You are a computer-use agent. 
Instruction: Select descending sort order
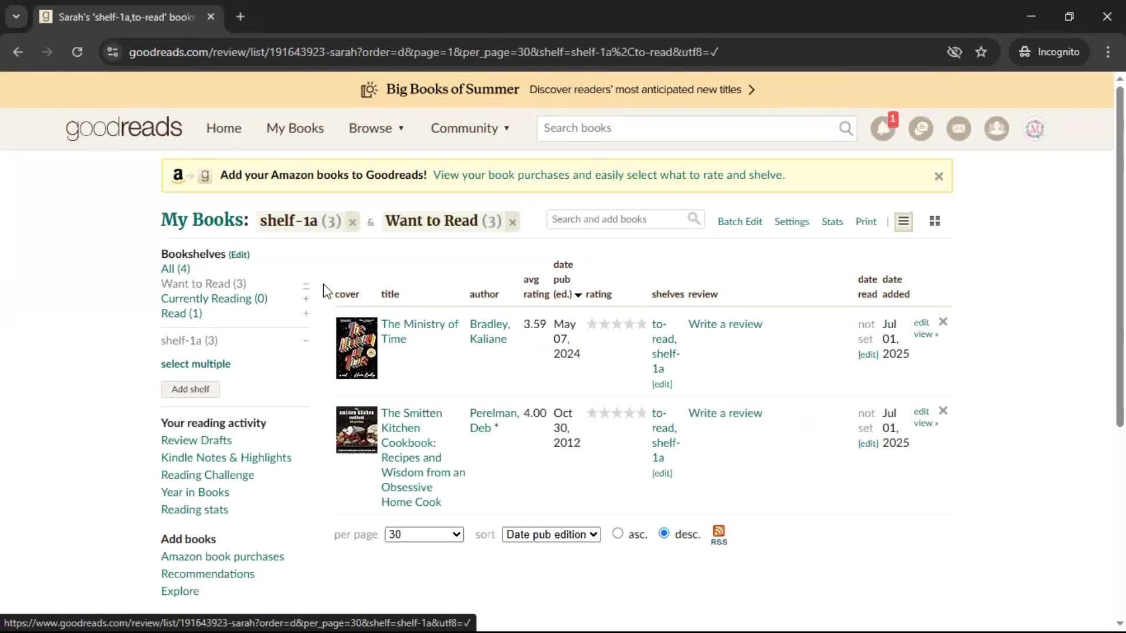664,533
